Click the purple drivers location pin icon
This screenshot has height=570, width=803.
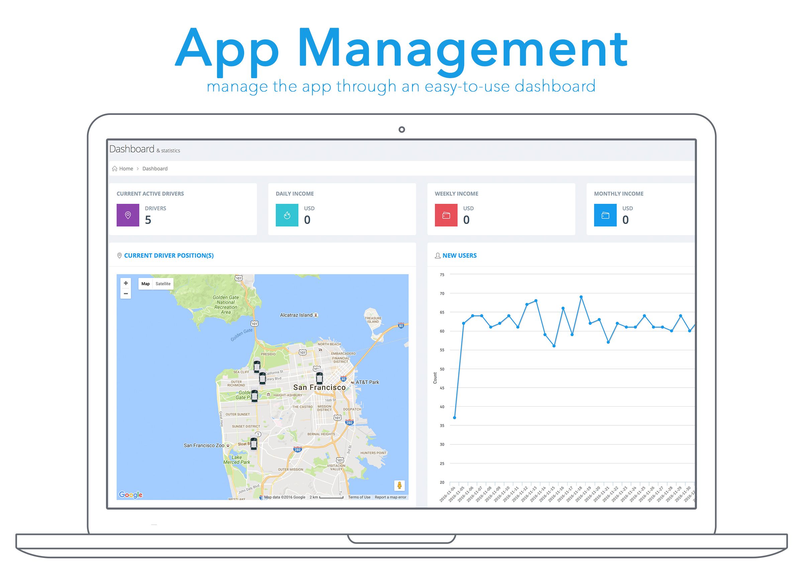coord(128,215)
